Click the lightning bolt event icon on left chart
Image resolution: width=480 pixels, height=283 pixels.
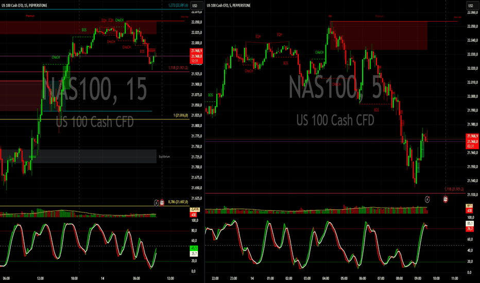tap(157, 203)
